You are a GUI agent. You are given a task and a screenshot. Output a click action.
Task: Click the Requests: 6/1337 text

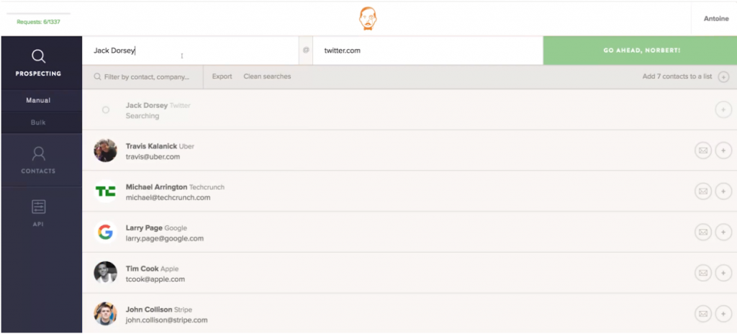pyautogui.click(x=39, y=22)
